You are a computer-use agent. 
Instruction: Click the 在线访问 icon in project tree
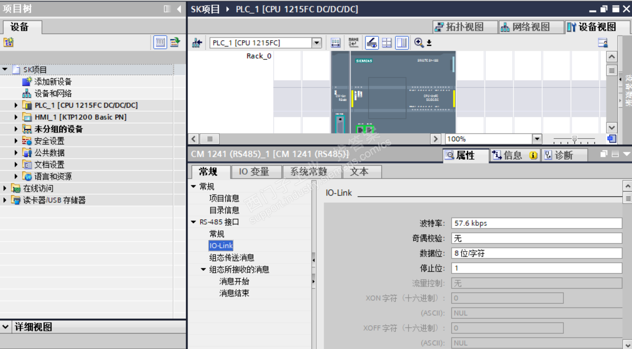16,188
